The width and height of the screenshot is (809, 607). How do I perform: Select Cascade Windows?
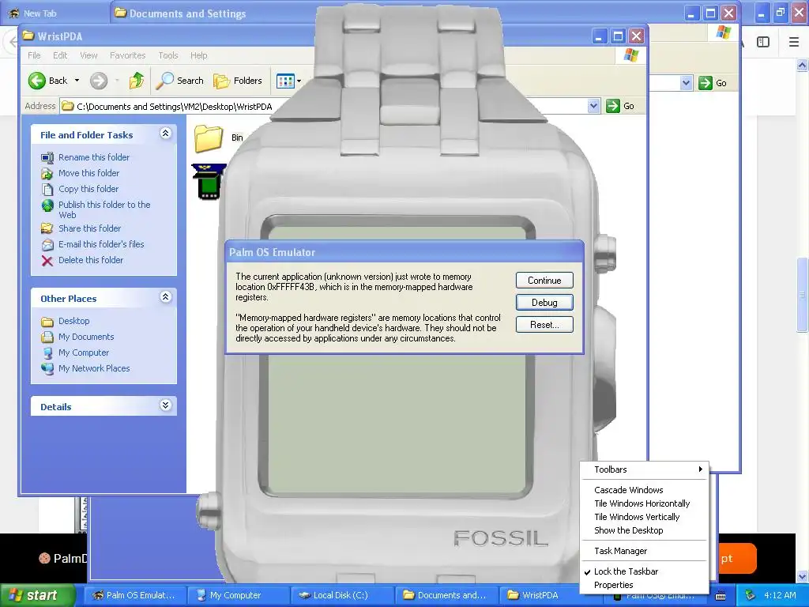click(645, 490)
